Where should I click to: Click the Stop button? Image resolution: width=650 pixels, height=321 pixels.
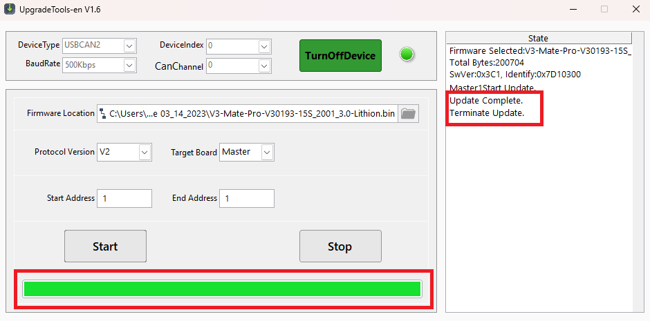tap(340, 246)
